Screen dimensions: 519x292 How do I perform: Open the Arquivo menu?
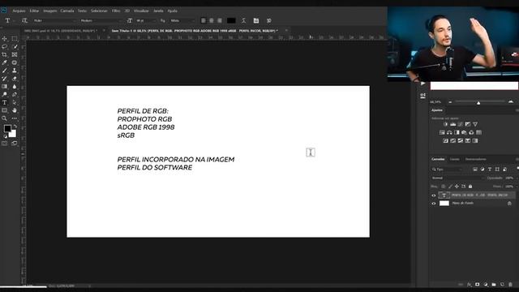(x=19, y=11)
